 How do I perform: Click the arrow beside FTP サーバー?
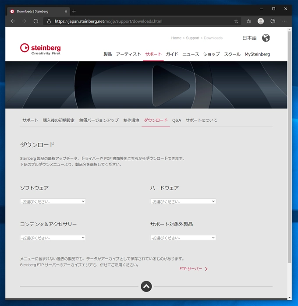tap(206, 269)
